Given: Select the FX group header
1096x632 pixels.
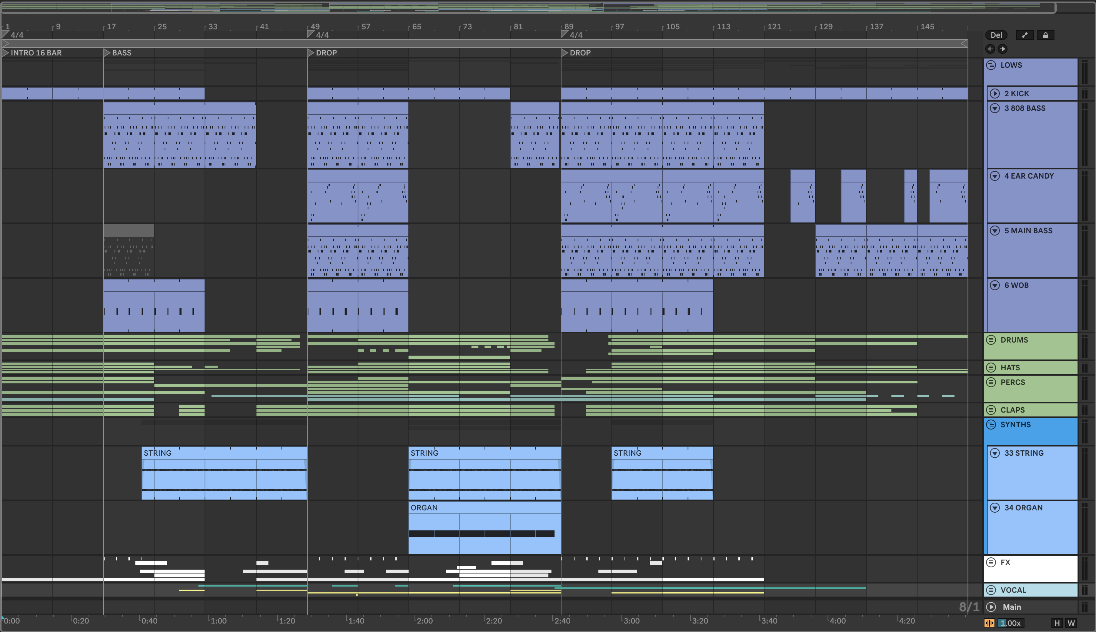Looking at the screenshot, I should pos(1030,568).
